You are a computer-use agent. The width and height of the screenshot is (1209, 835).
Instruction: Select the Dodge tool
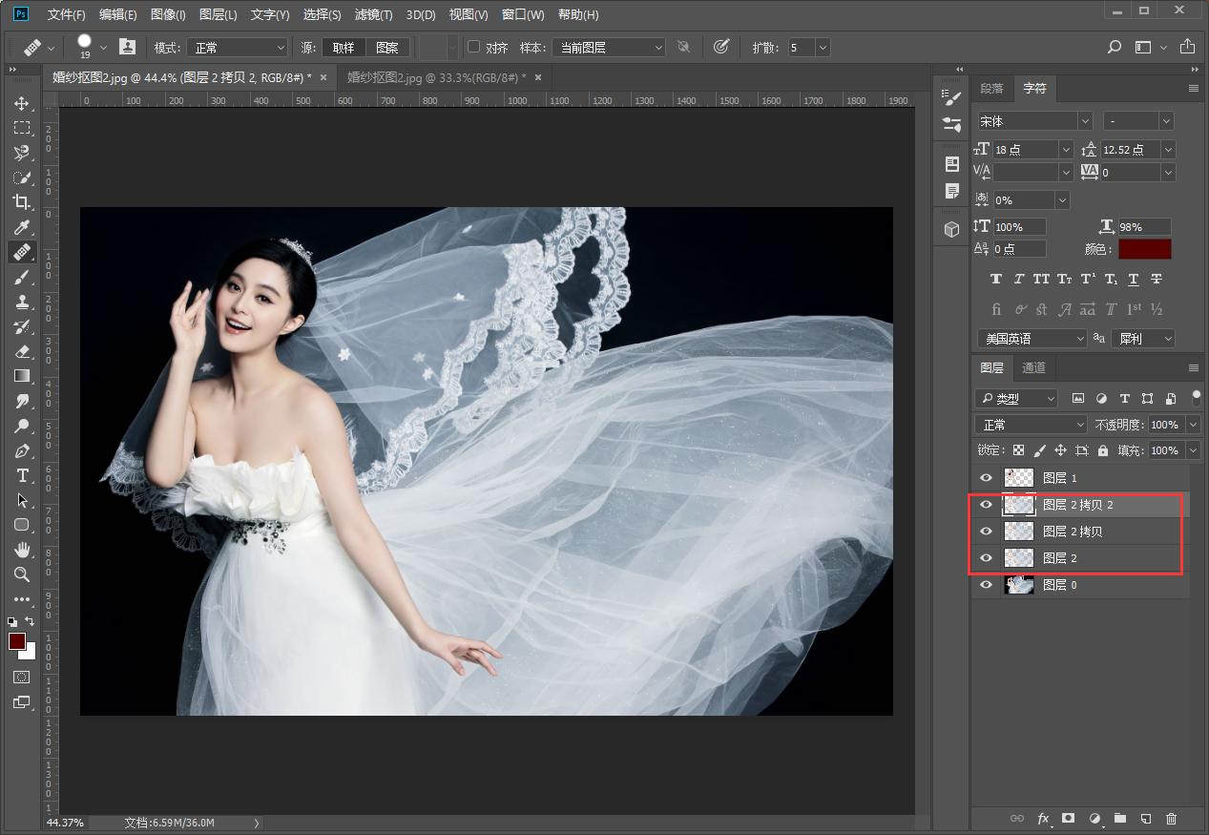[x=21, y=426]
